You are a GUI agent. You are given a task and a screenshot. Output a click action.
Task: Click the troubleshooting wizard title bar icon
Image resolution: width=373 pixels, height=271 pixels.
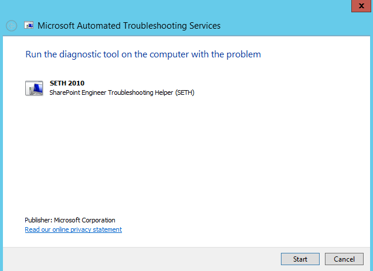click(29, 25)
